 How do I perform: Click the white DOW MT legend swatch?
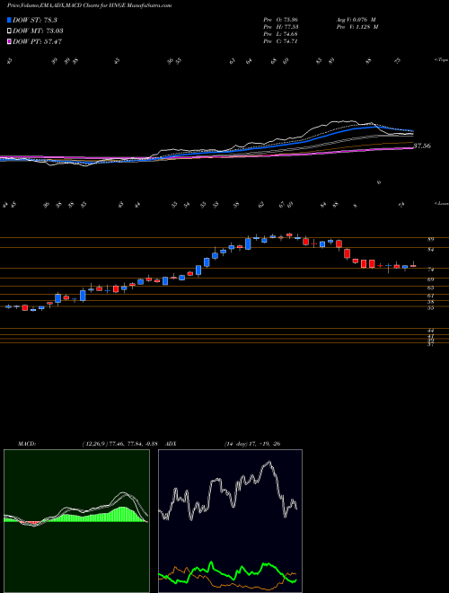pyautogui.click(x=10, y=31)
